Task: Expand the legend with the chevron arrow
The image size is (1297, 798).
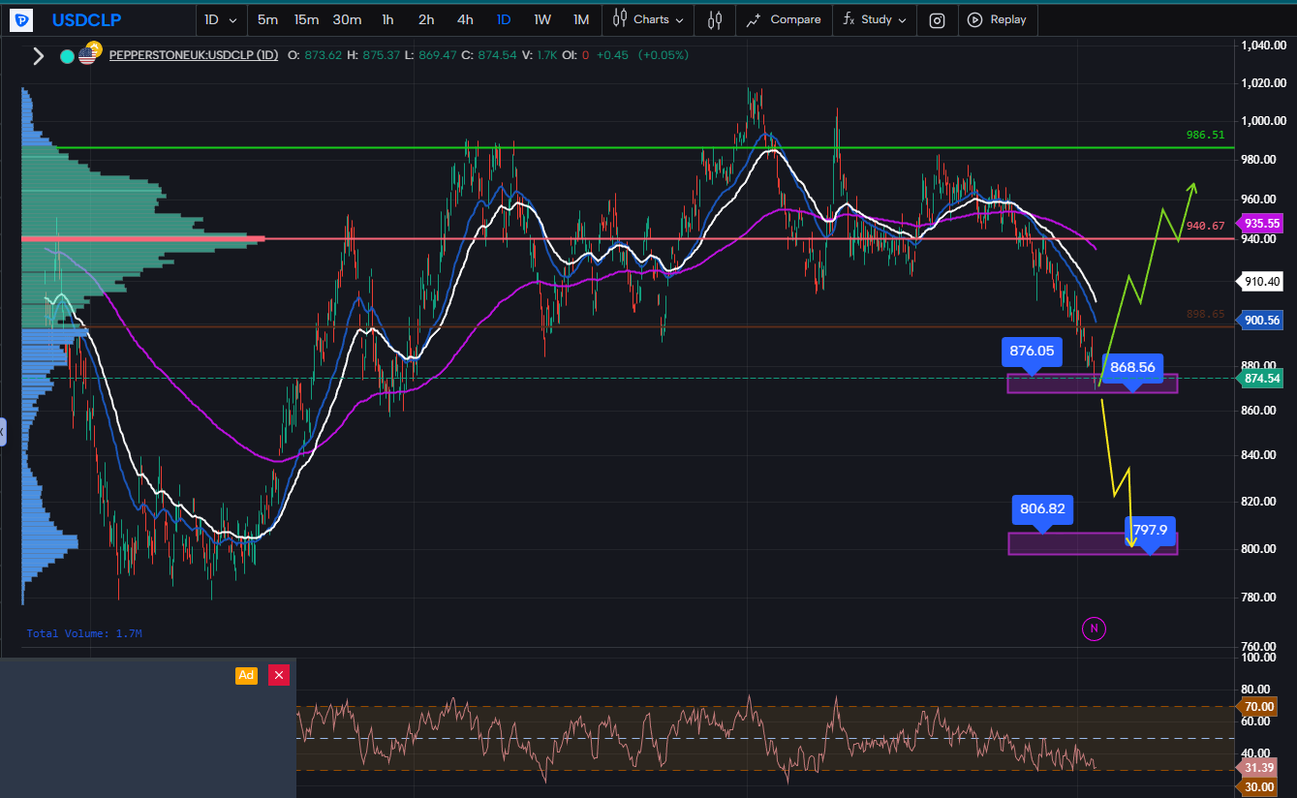Action: tap(39, 56)
